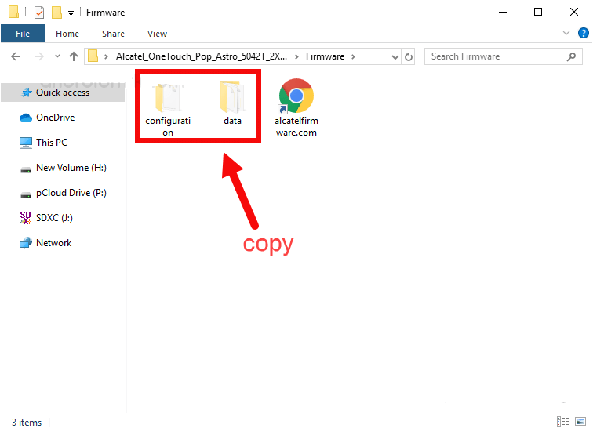Refresh the Firmware folder view
Screen dimensions: 593x432
coord(409,56)
